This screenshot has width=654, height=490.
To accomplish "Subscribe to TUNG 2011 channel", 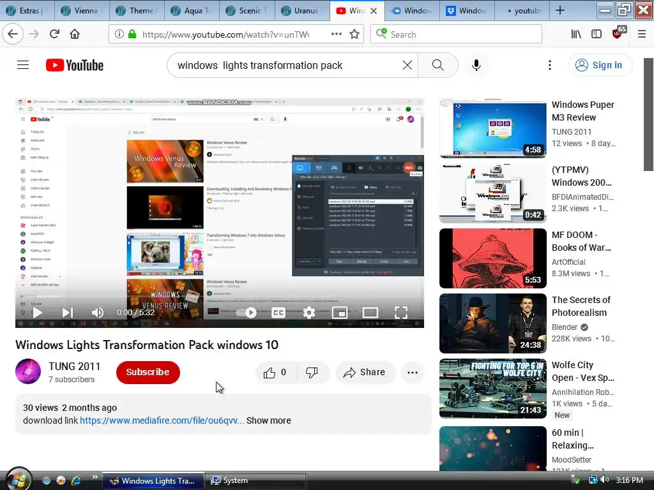I will coord(148,372).
